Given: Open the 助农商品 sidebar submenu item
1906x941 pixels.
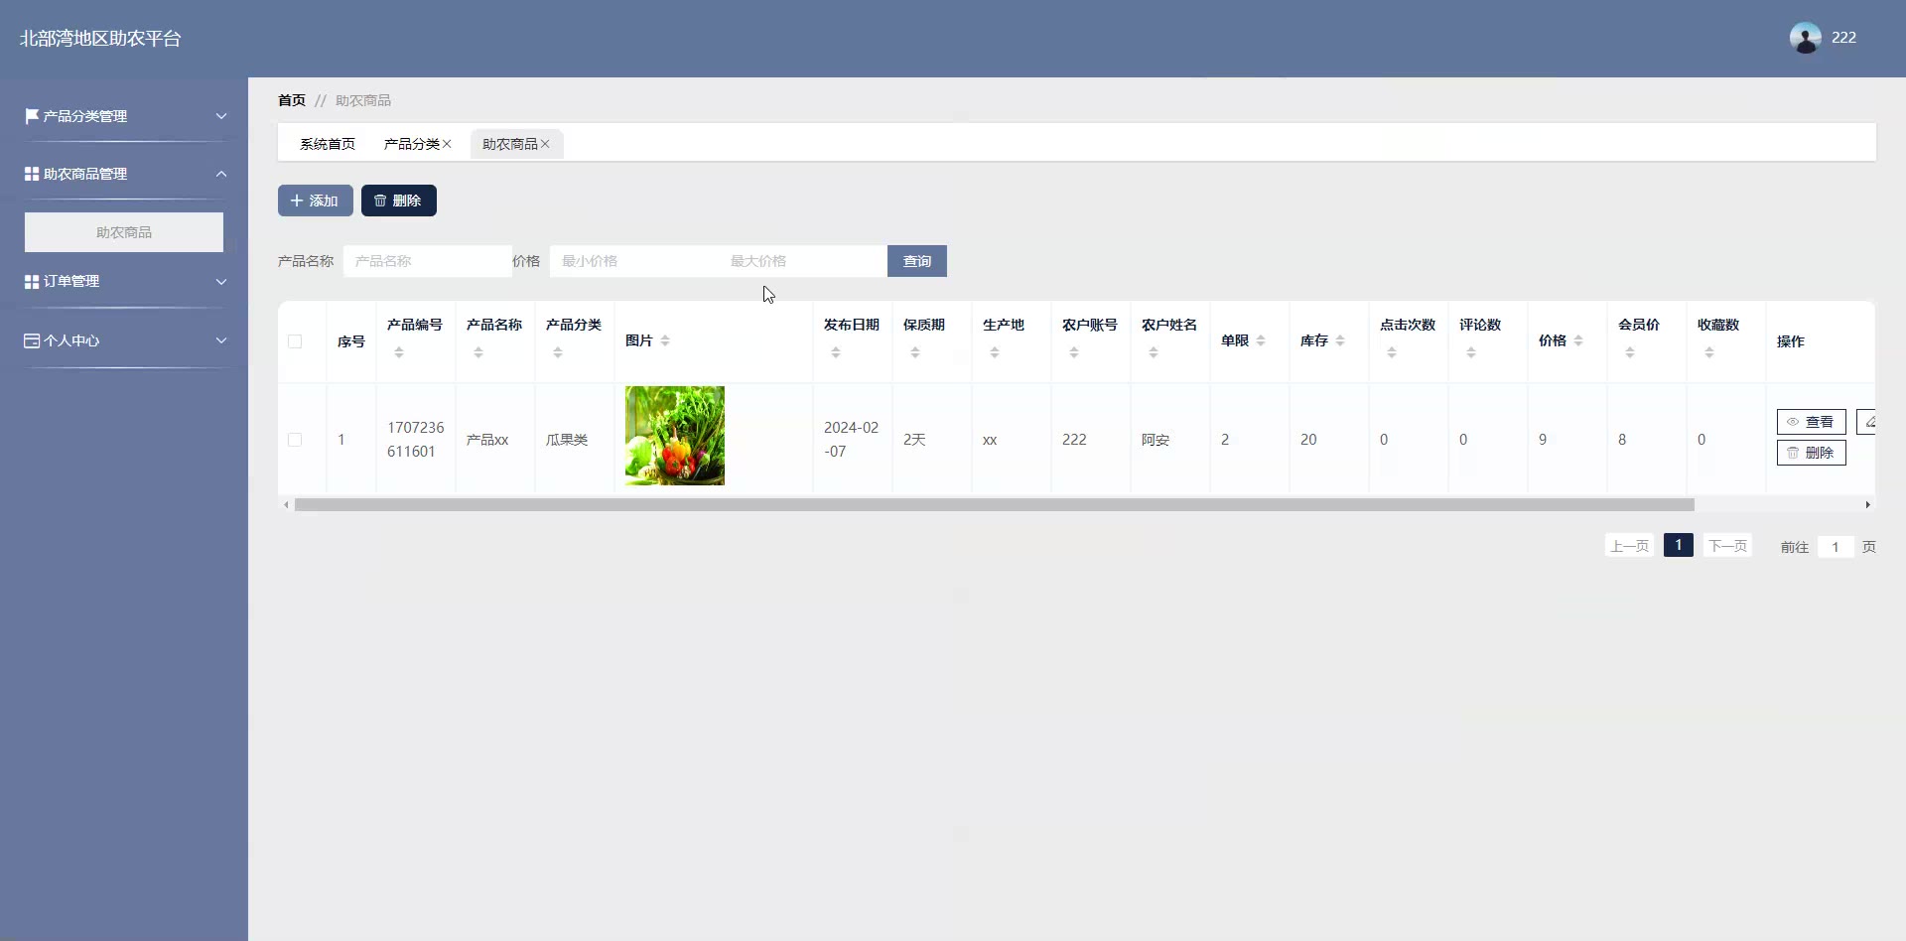Looking at the screenshot, I should point(124,232).
